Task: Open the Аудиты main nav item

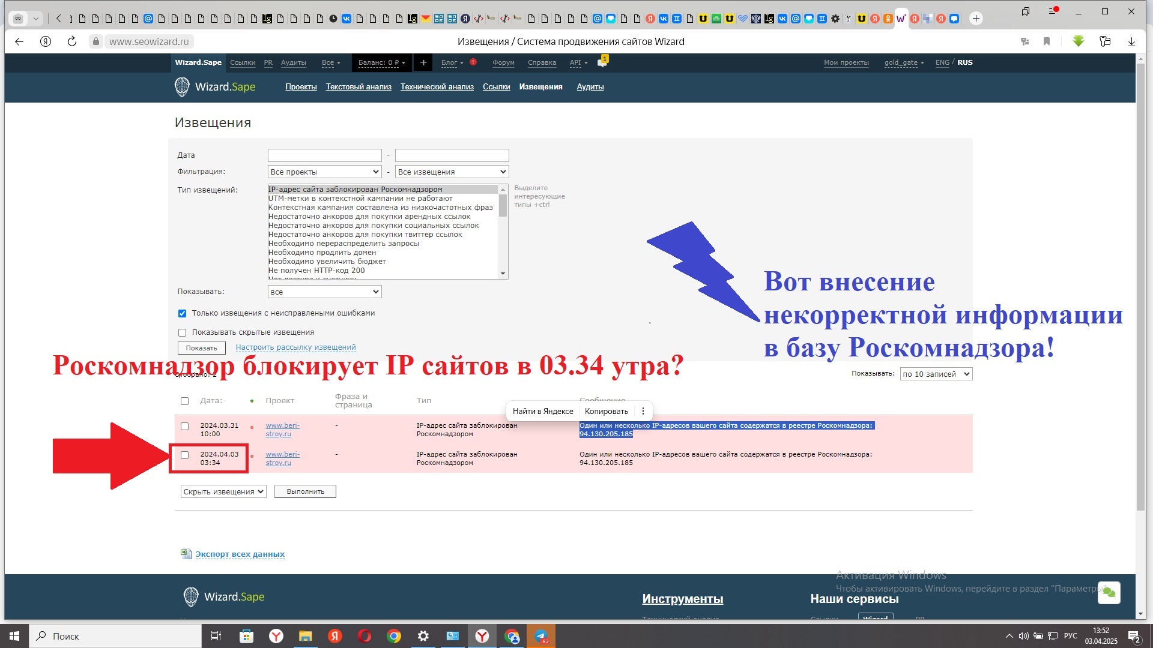Action: (x=590, y=87)
